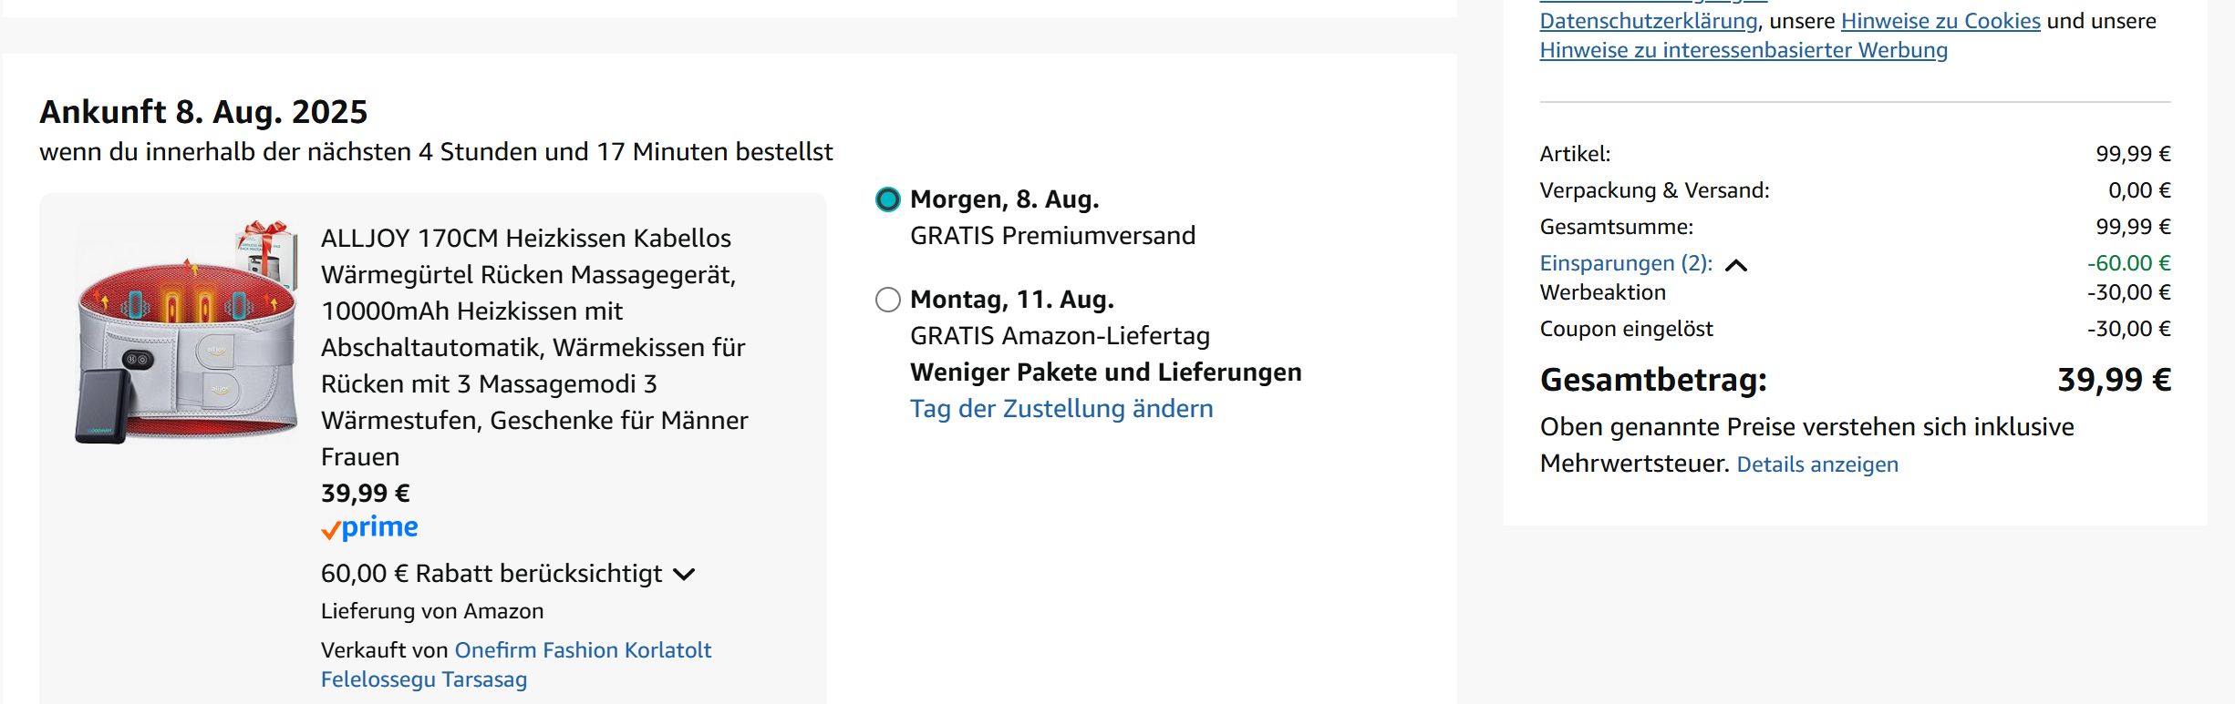
Task: Open the Hinweise zu Cookies link
Action: pyautogui.click(x=1940, y=21)
